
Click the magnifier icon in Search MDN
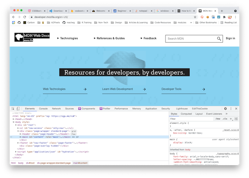[219, 39]
